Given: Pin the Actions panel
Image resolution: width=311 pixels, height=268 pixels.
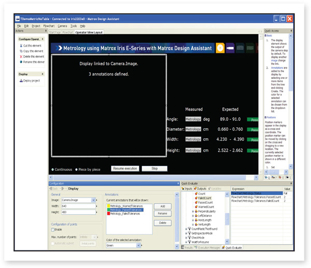Looking at the screenshot, I should click(46, 31).
